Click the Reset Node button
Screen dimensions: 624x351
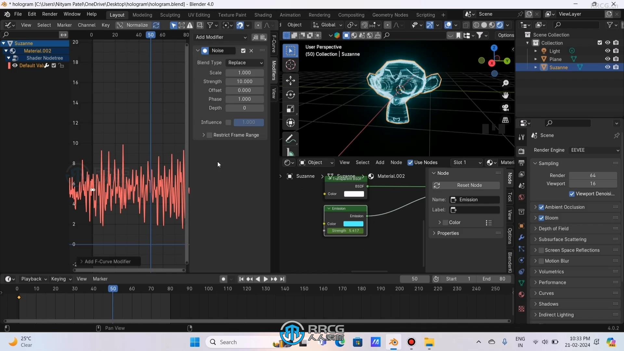466,185
